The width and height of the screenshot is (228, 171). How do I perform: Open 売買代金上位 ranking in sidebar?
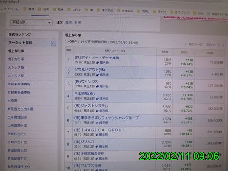17,134
